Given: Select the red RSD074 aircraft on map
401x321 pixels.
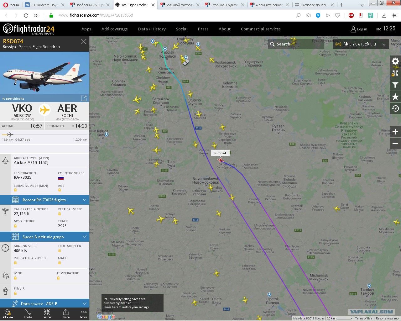Looking at the screenshot, I should coord(221,160).
